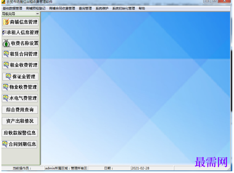Open 综合费用查询 from the sidebar
234x173 pixels.
(20, 110)
